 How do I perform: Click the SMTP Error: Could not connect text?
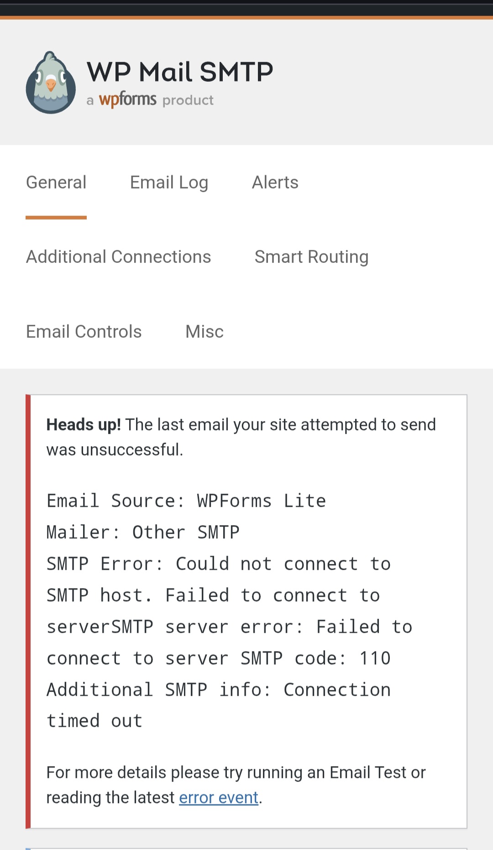pos(218,564)
